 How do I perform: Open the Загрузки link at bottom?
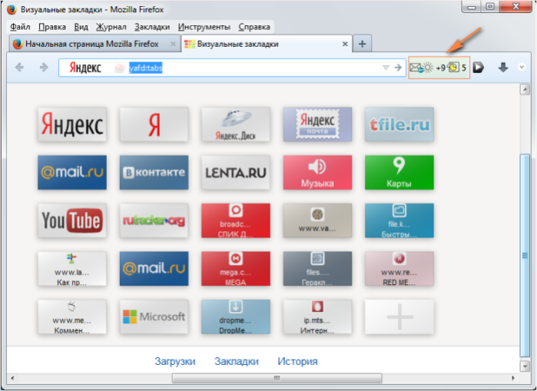click(175, 361)
